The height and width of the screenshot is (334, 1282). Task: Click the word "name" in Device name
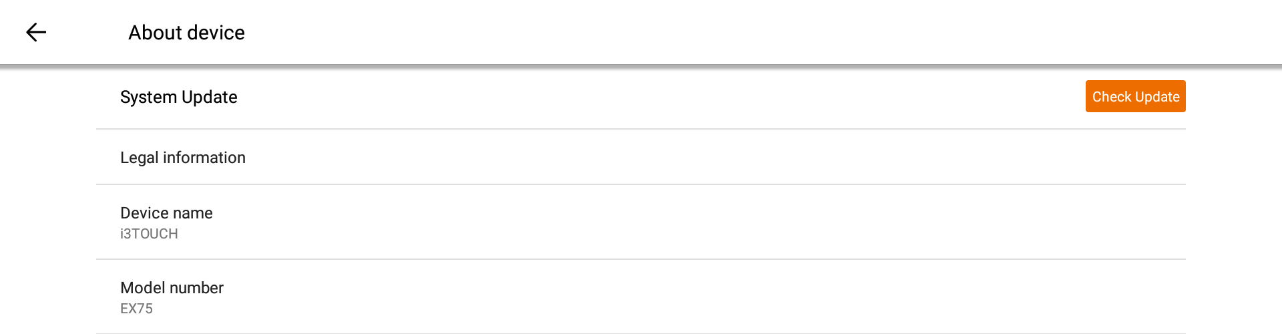tap(194, 213)
